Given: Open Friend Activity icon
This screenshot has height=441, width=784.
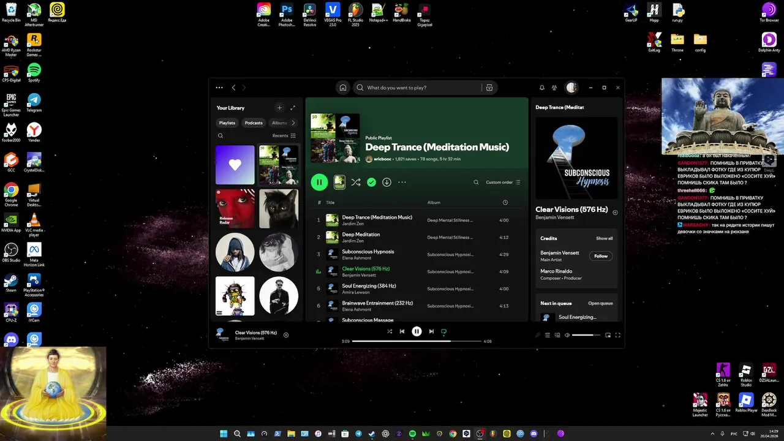Looking at the screenshot, I should 554,88.
